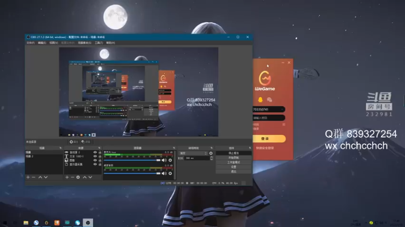Open source properties gear in sources toolbar
Viewport: 405px width, 227px height.
click(x=78, y=177)
